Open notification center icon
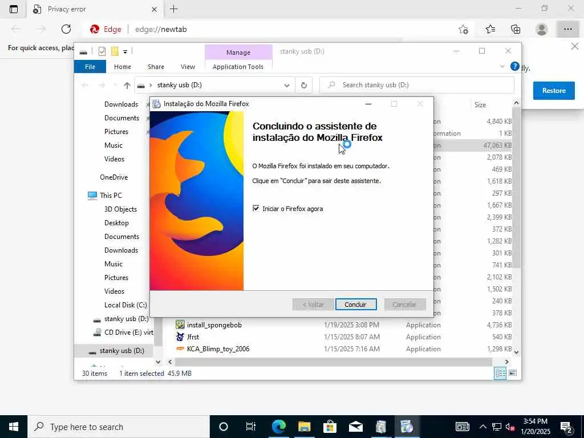 coord(566,427)
